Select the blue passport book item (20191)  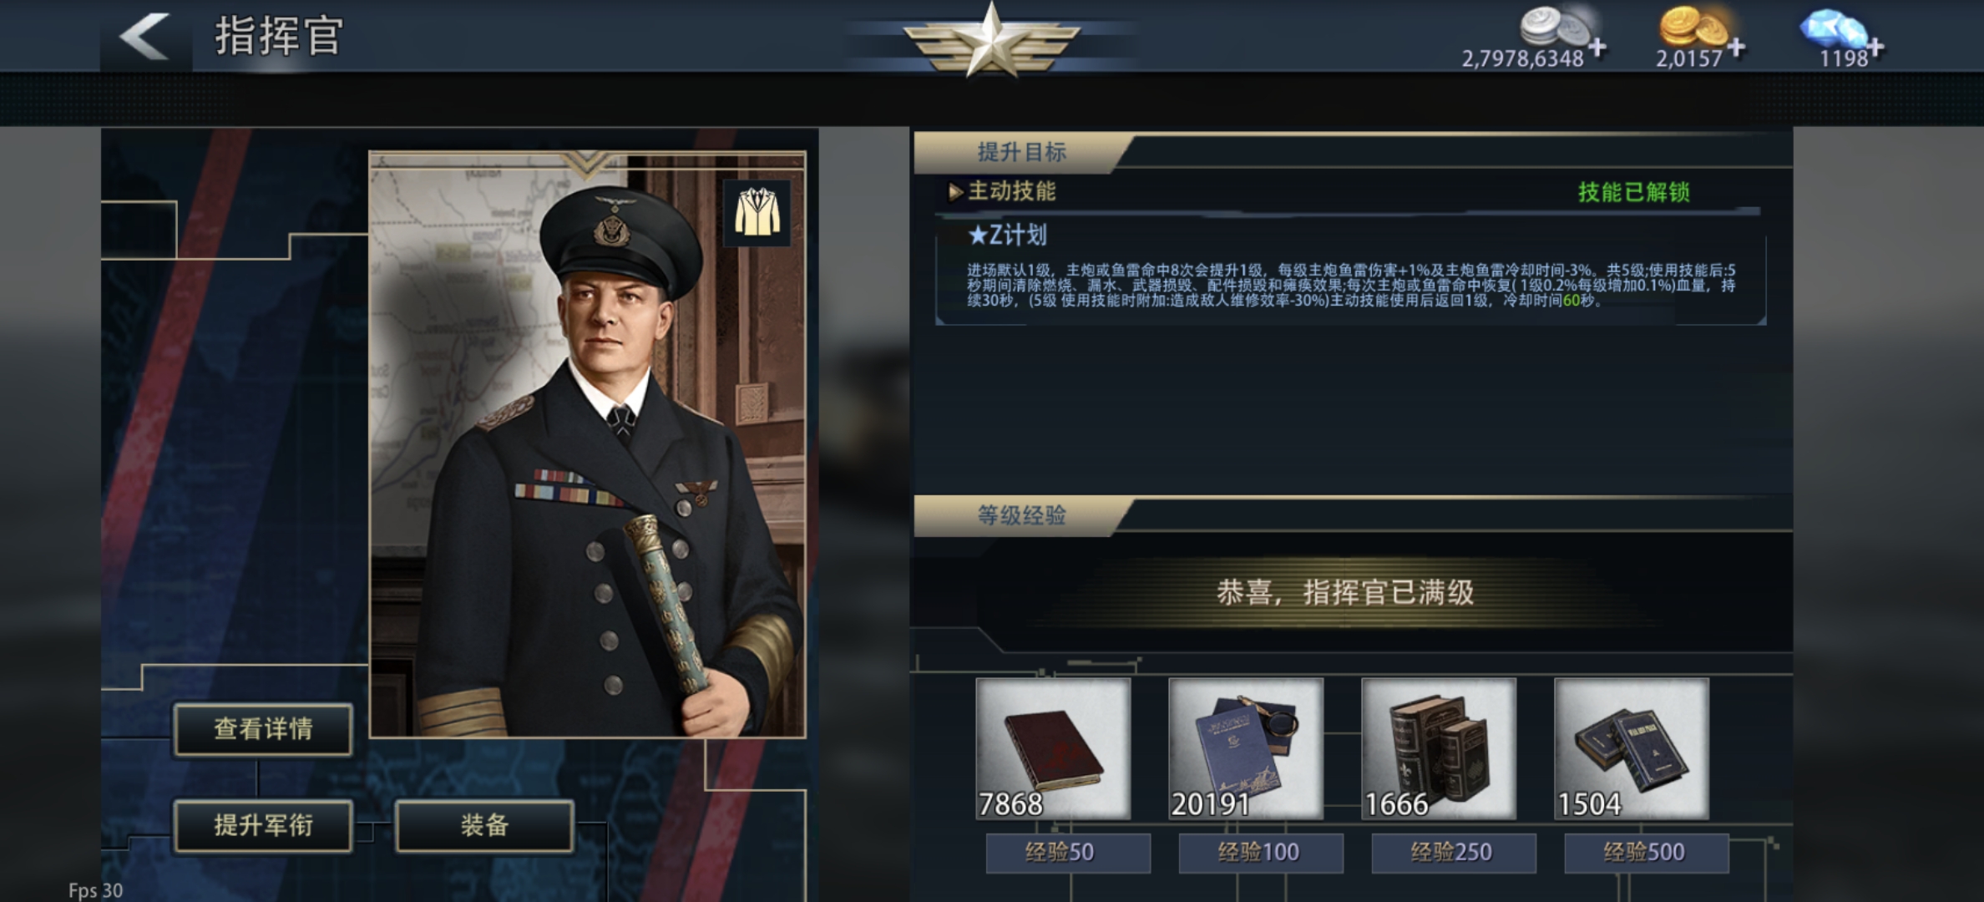coord(1246,748)
